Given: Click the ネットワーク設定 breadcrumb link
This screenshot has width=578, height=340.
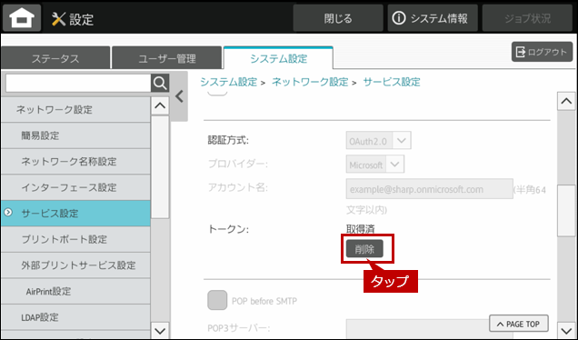Looking at the screenshot, I should pyautogui.click(x=310, y=82).
